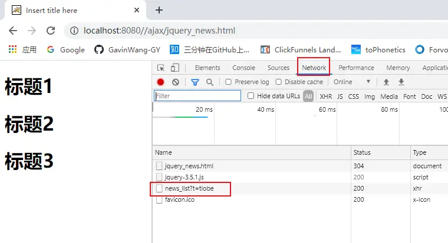448x243 pixels.
Task: Switch to the Console tab
Action: 243,68
